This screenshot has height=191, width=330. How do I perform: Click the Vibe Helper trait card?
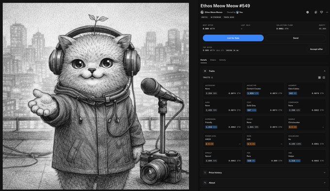[x=306, y=157]
